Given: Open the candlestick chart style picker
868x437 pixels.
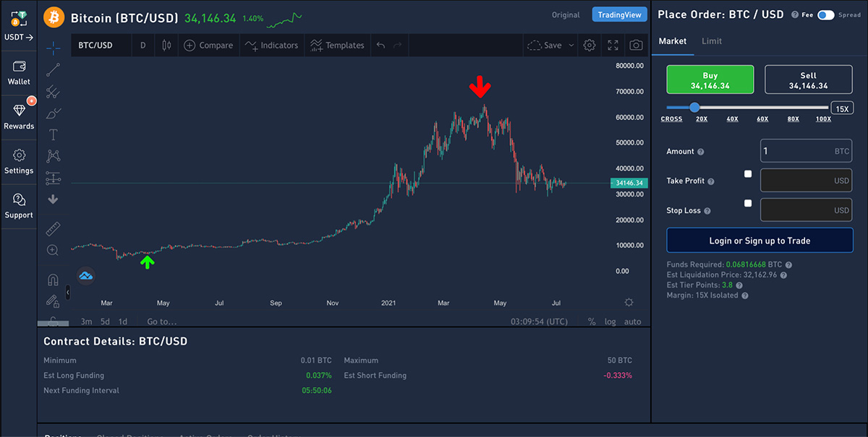Looking at the screenshot, I should 166,45.
